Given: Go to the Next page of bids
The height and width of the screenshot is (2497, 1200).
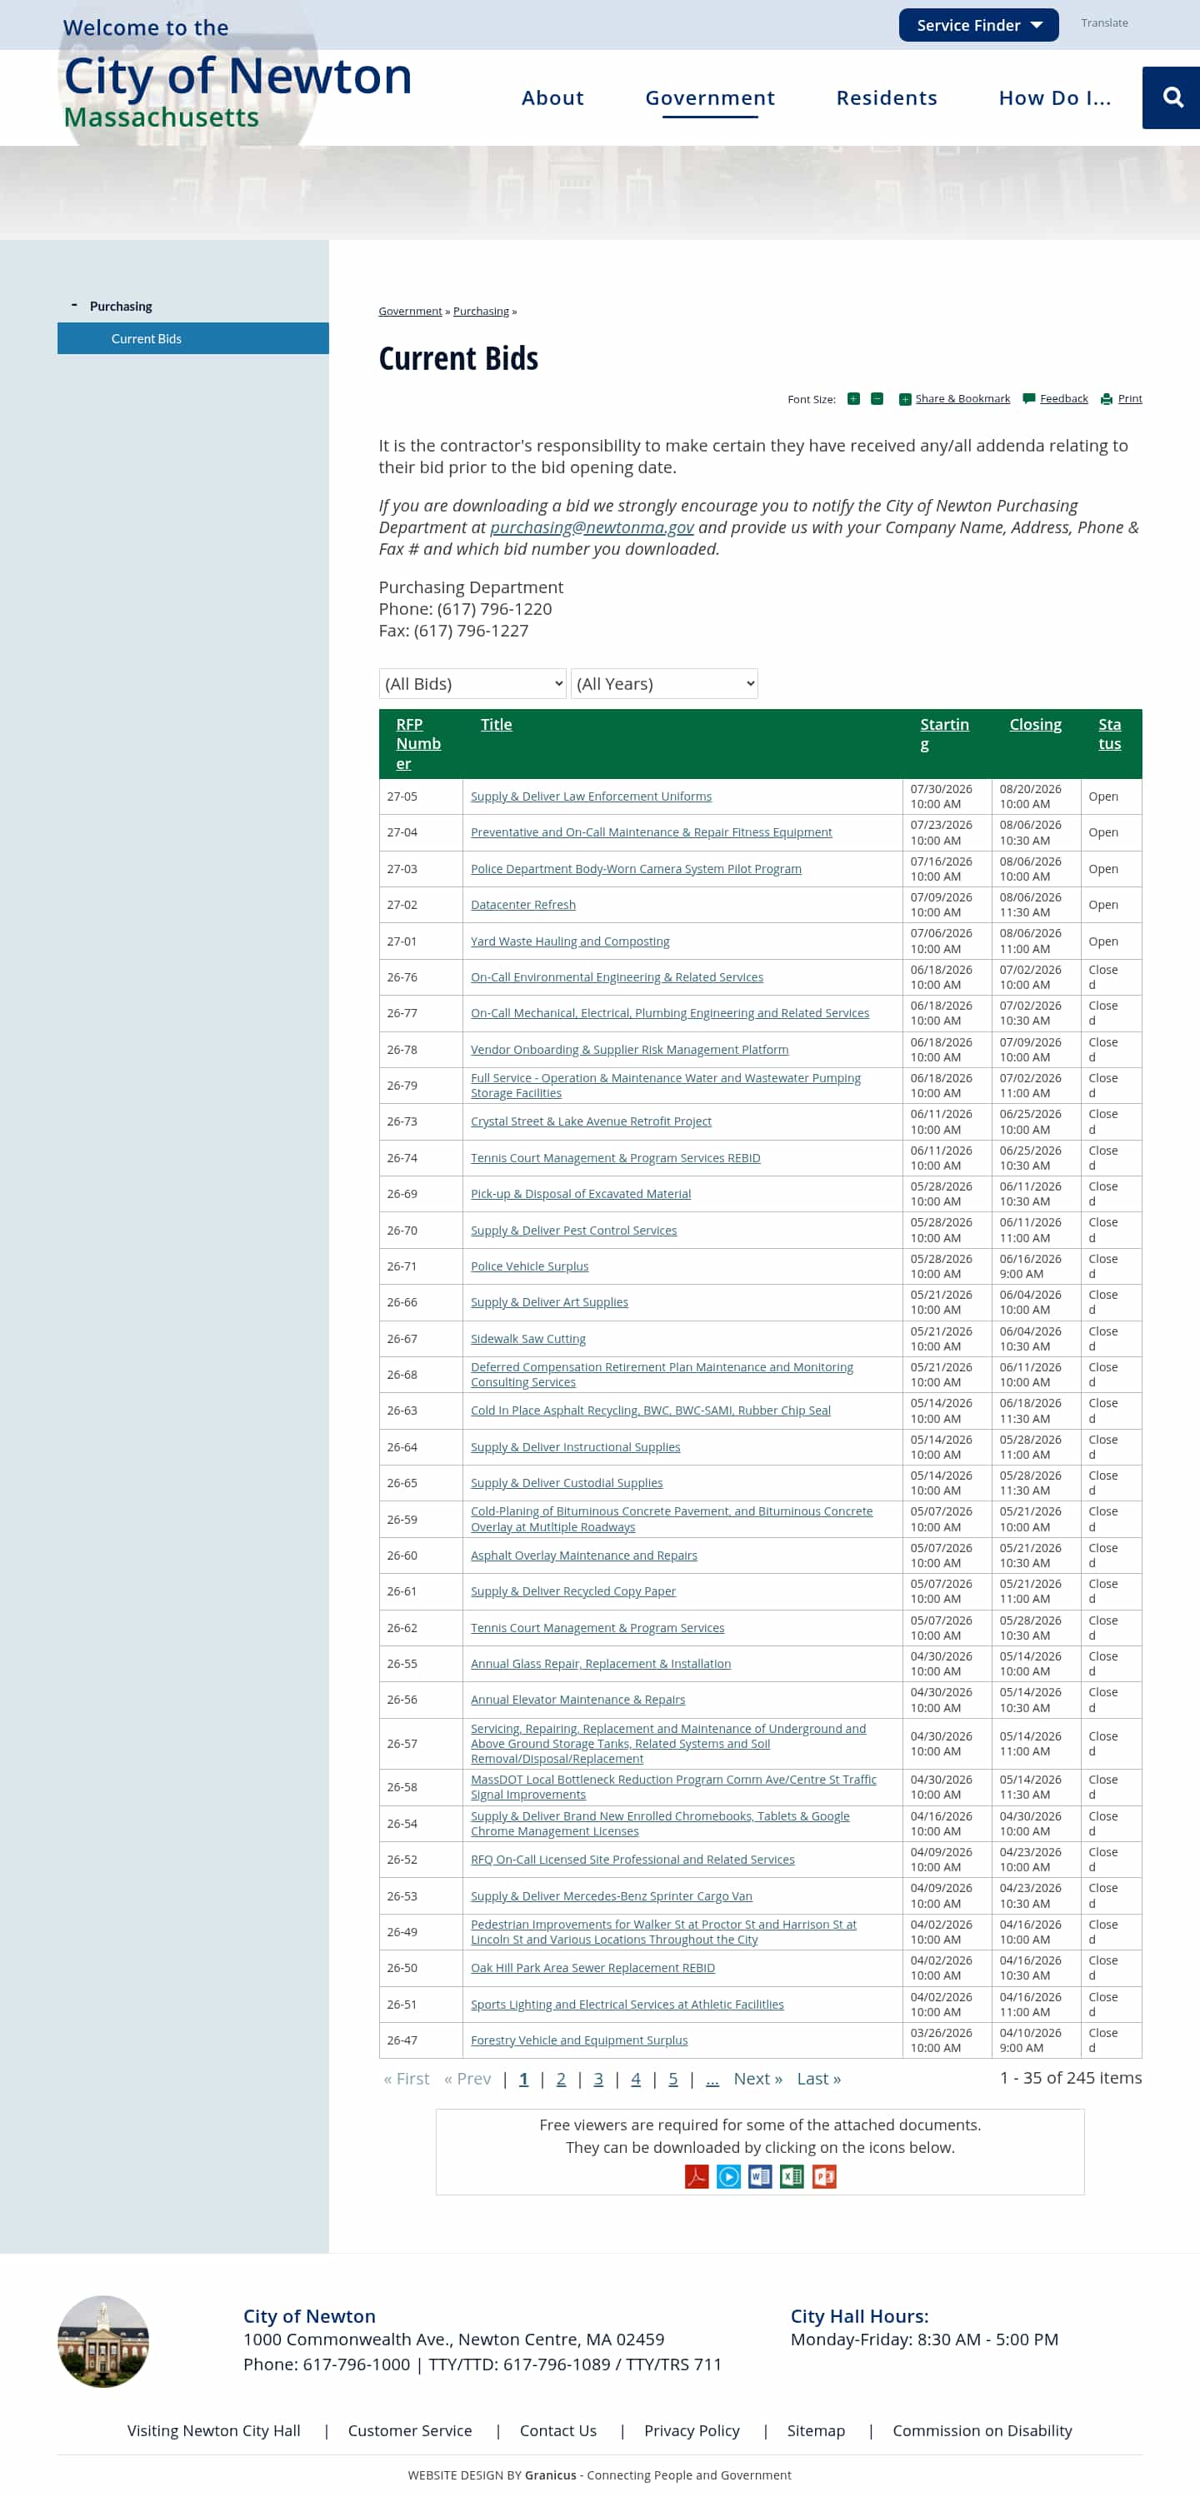Looking at the screenshot, I should [x=758, y=2078].
